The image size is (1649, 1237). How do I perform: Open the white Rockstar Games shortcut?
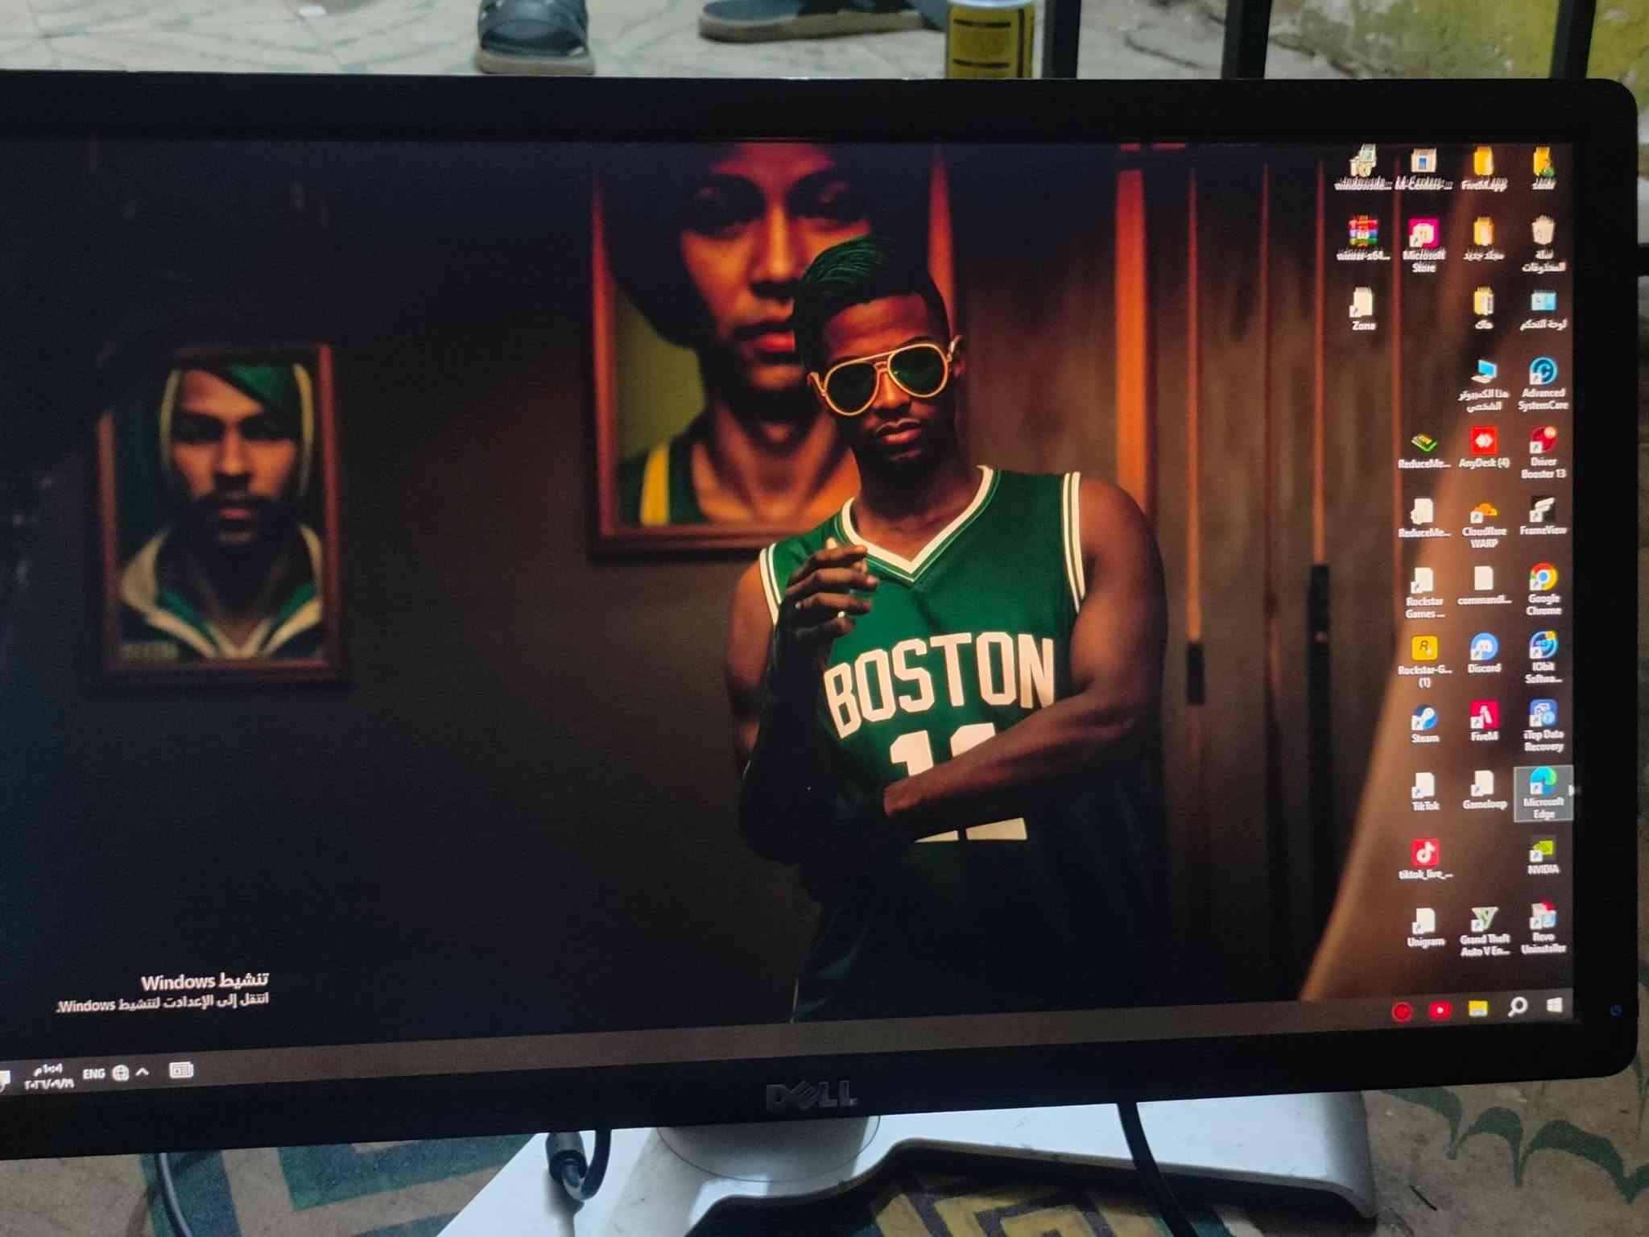pyautogui.click(x=1424, y=593)
